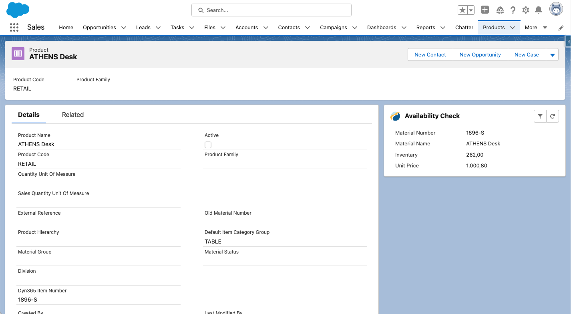This screenshot has height=314, width=571.
Task: Click inside the global Search box
Action: pos(271,10)
